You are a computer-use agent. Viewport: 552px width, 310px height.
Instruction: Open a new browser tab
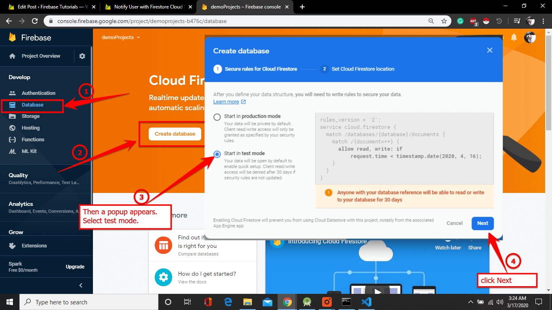303,7
